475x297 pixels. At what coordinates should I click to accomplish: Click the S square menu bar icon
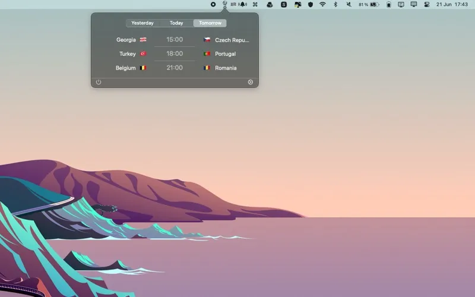pos(284,4)
